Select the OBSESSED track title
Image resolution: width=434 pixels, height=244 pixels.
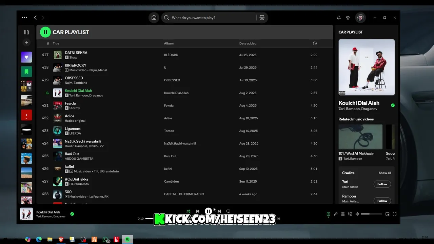[x=74, y=78]
